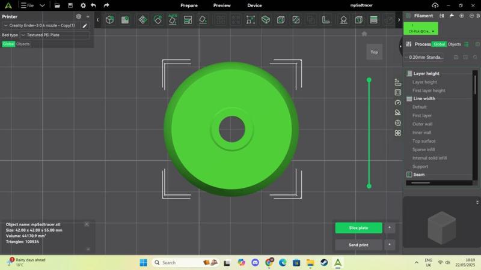This screenshot has height=270, width=481.
Task: Click the green vertical layer slider top handle
Action: 369,80
